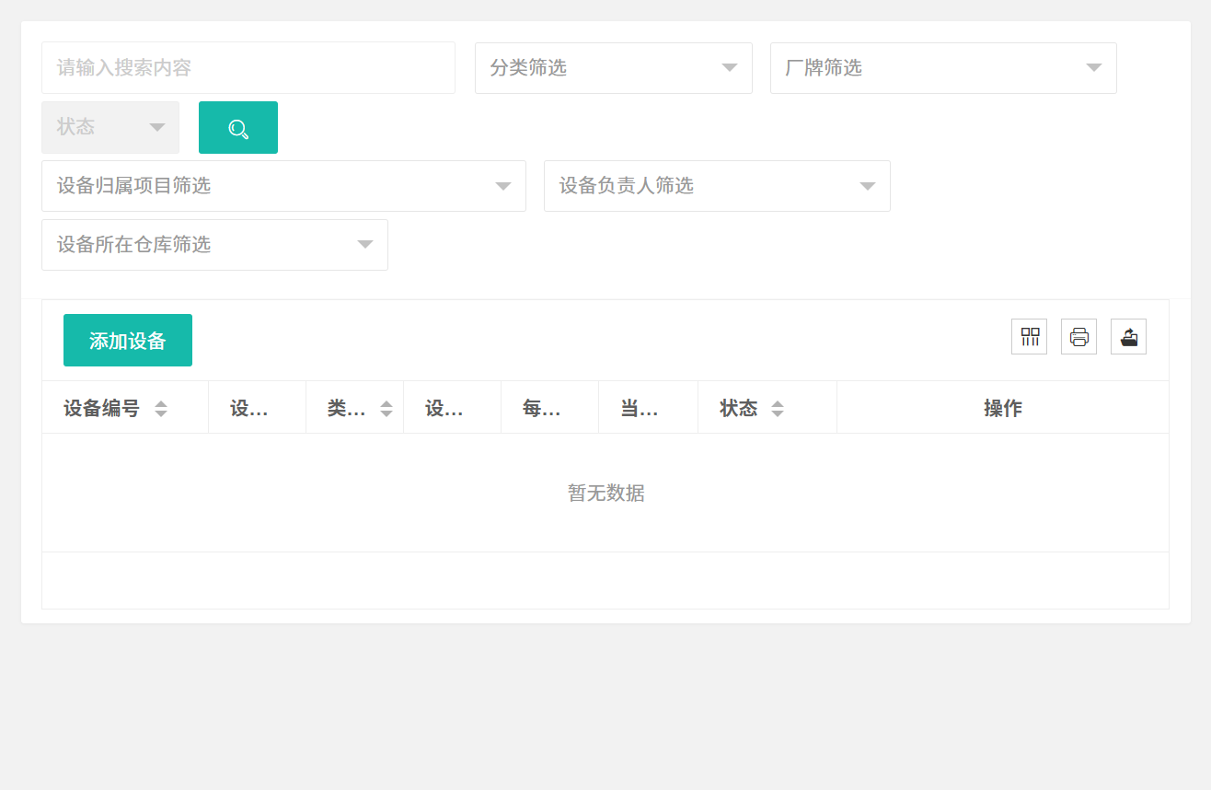Open the disabled 状态 dropdown
The image size is (1211, 790).
pyautogui.click(x=110, y=127)
